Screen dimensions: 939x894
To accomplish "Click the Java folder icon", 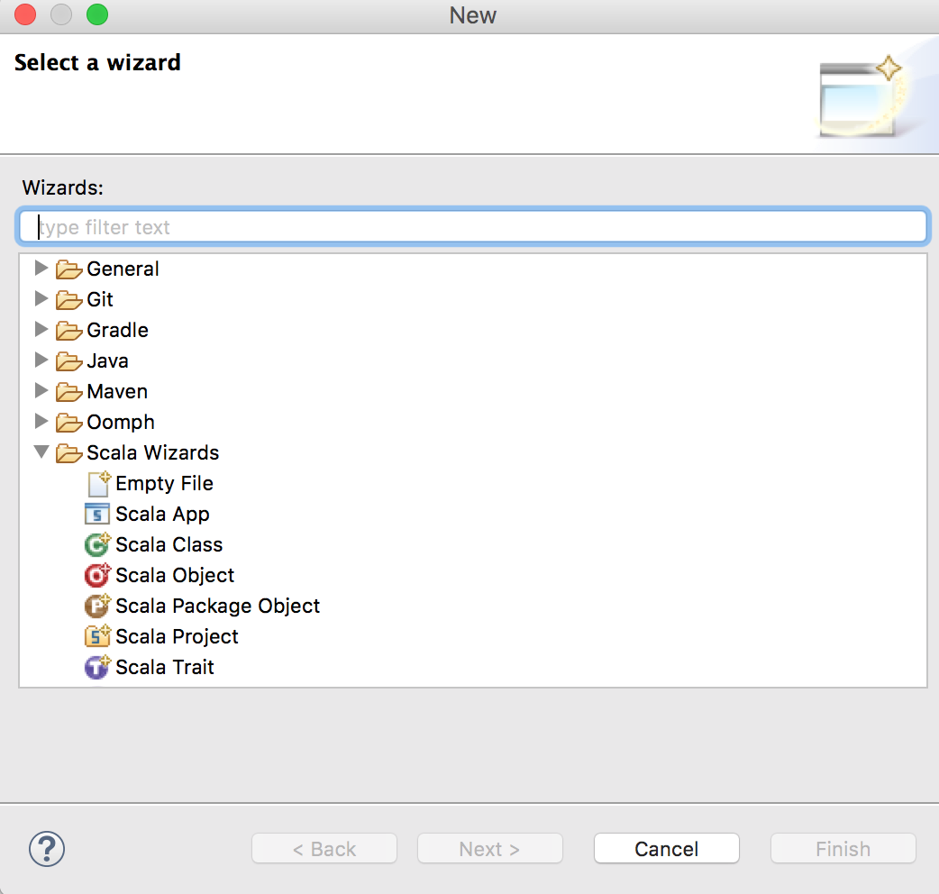I will [x=68, y=361].
